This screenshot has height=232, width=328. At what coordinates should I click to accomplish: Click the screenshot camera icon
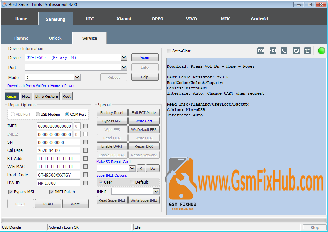click(x=261, y=51)
